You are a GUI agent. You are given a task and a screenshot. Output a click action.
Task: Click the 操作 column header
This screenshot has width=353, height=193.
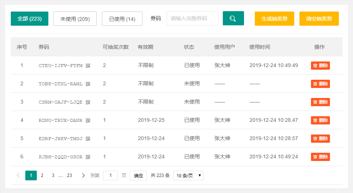tap(320, 47)
